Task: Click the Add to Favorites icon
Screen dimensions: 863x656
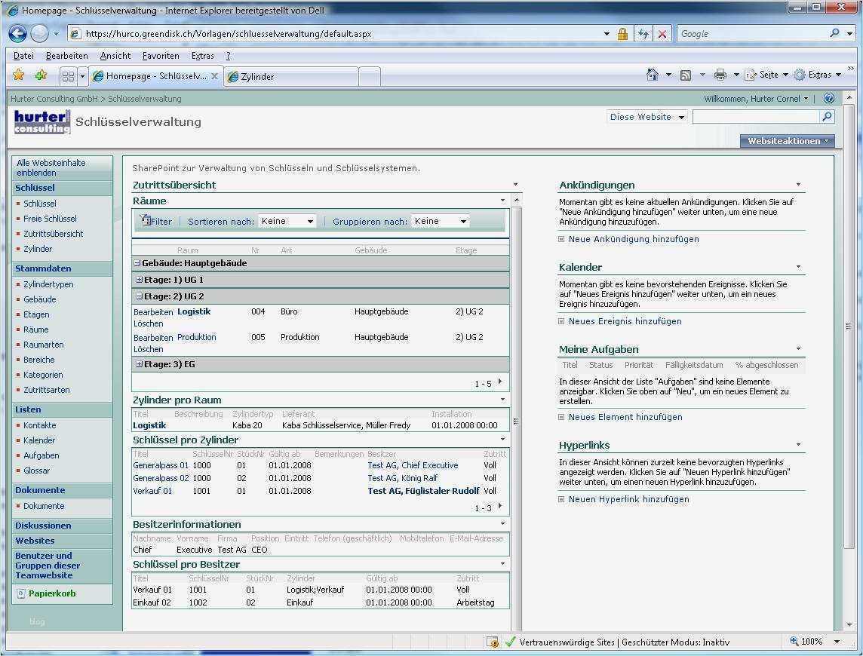Action: [x=41, y=75]
